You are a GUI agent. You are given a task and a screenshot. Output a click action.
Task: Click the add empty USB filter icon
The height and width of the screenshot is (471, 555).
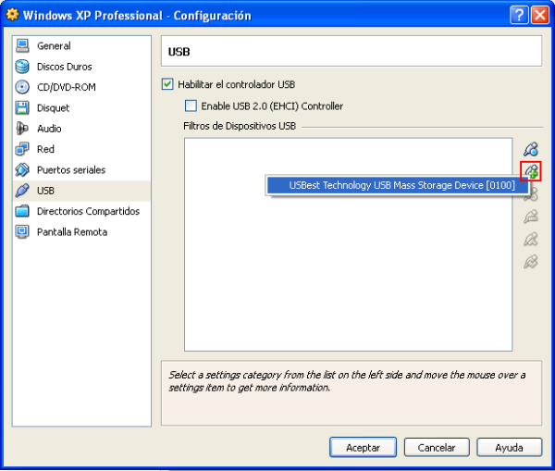click(530, 149)
